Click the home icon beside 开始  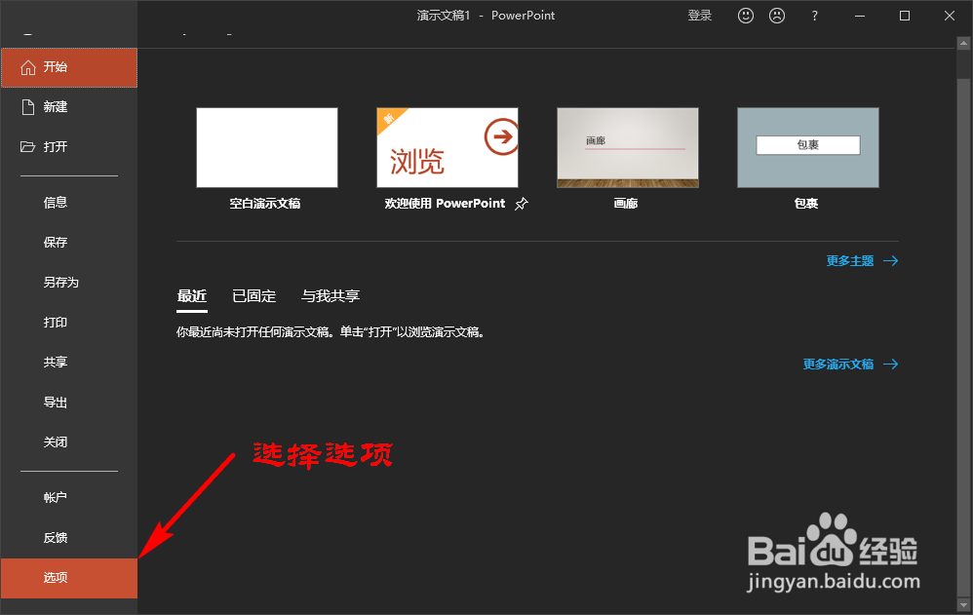[x=28, y=67]
